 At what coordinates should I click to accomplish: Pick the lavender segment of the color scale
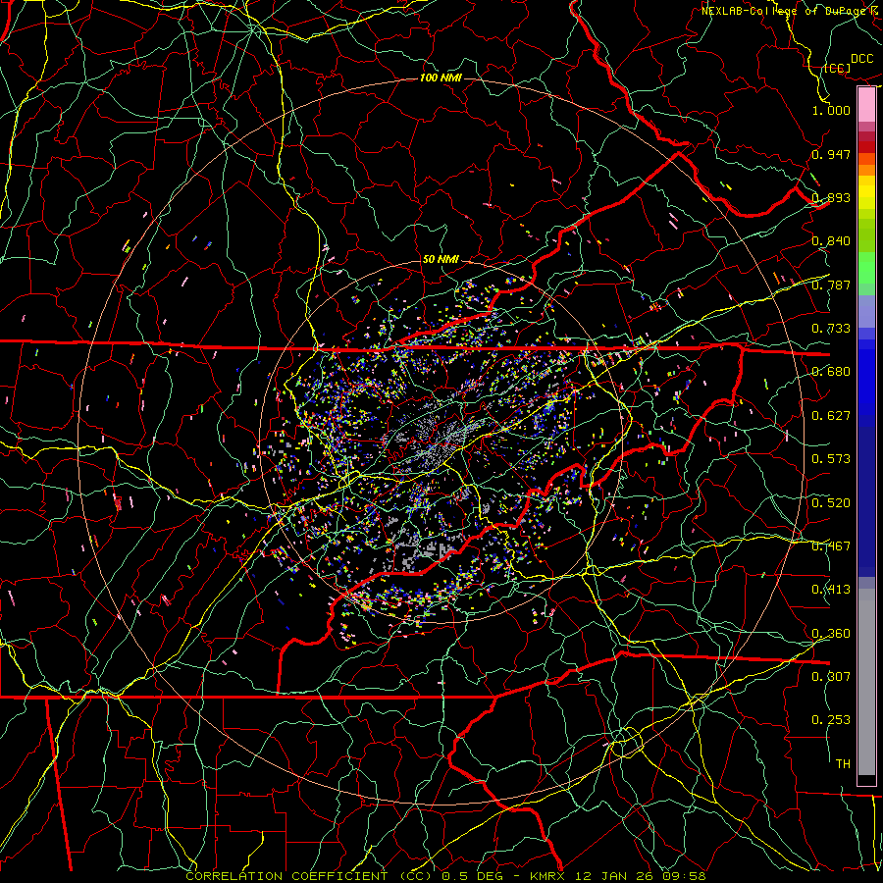(866, 311)
